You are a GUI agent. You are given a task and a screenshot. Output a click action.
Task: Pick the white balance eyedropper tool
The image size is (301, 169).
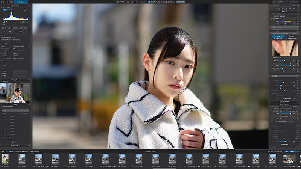(x=281, y=18)
